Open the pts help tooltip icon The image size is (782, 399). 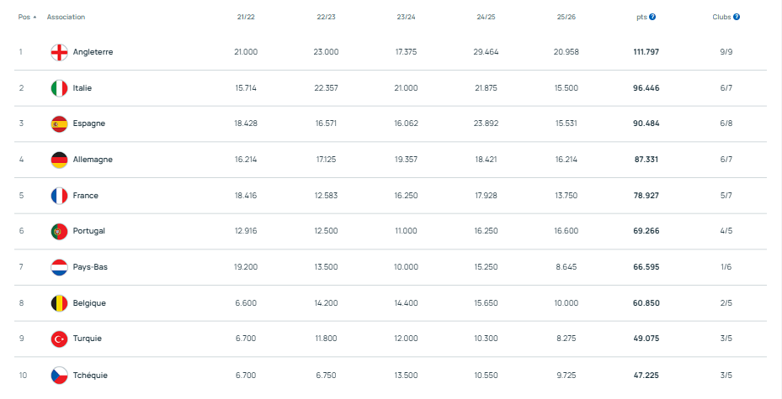click(652, 17)
